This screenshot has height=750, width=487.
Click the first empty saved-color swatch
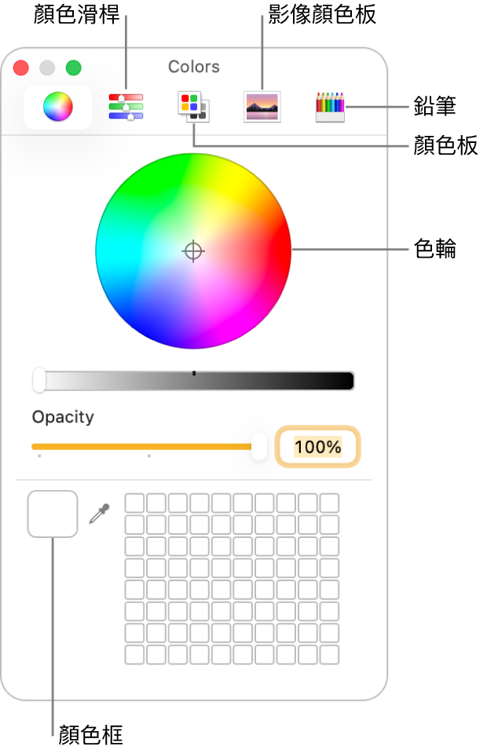click(135, 503)
